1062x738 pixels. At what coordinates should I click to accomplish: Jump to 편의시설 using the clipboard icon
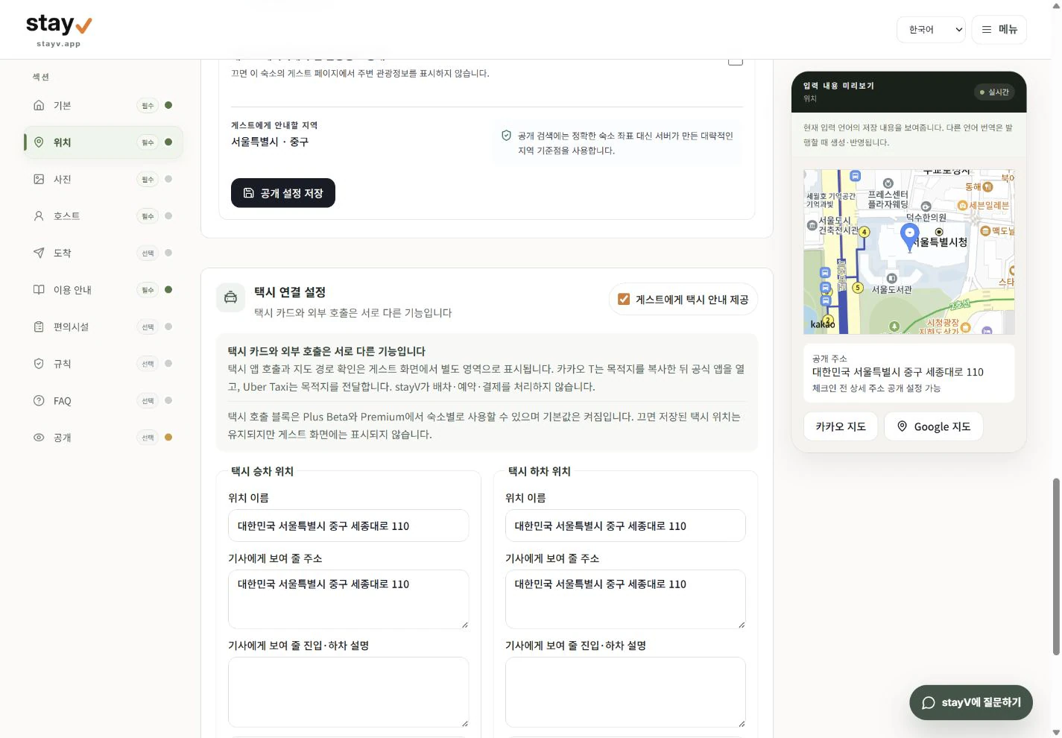[39, 327]
